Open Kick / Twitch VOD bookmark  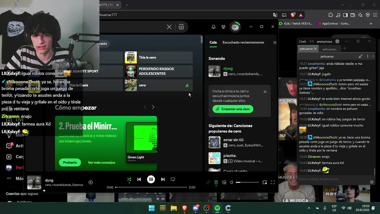pos(296,23)
